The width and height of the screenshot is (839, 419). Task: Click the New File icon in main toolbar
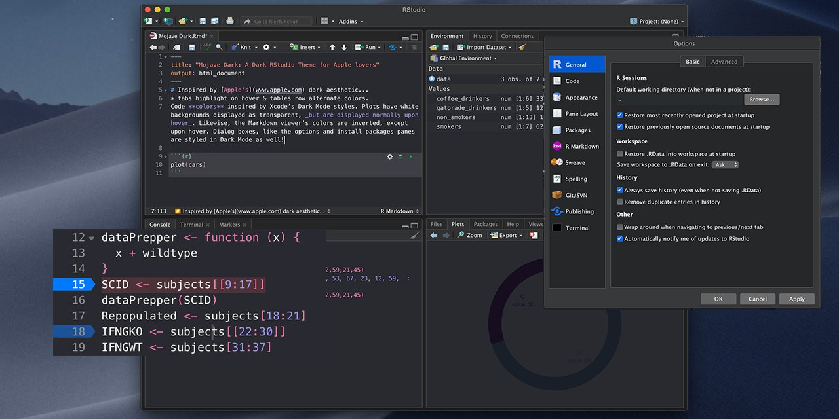[x=148, y=21]
